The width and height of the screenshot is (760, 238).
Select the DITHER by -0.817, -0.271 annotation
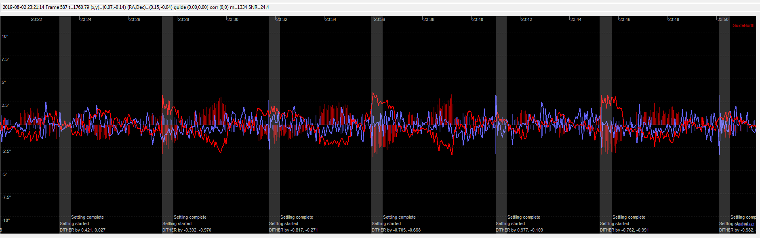pyautogui.click(x=293, y=230)
